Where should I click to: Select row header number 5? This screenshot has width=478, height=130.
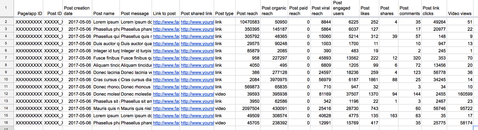6,43
